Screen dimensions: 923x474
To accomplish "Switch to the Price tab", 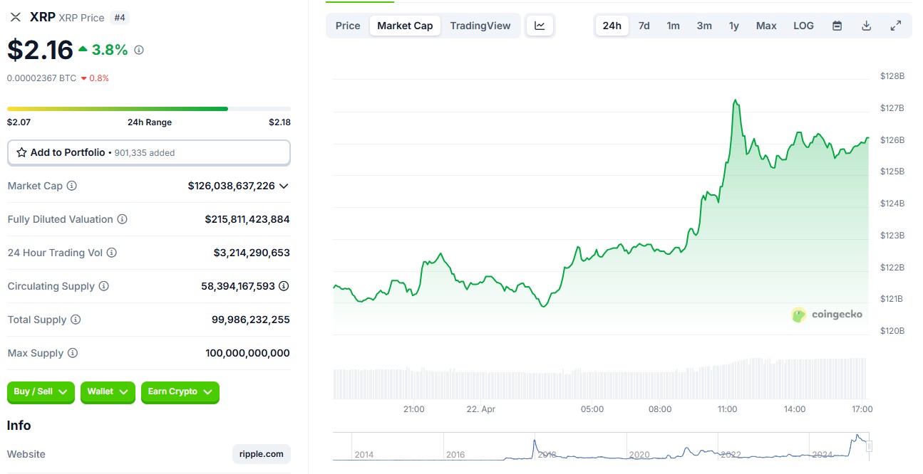I will 348,26.
